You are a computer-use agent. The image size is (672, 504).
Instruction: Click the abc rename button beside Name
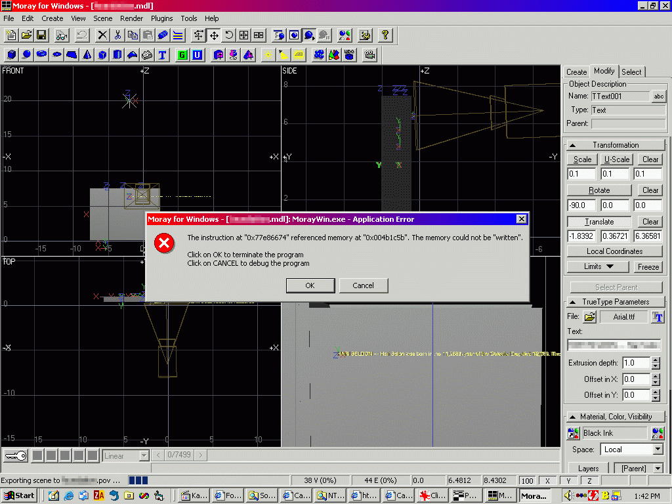[658, 96]
